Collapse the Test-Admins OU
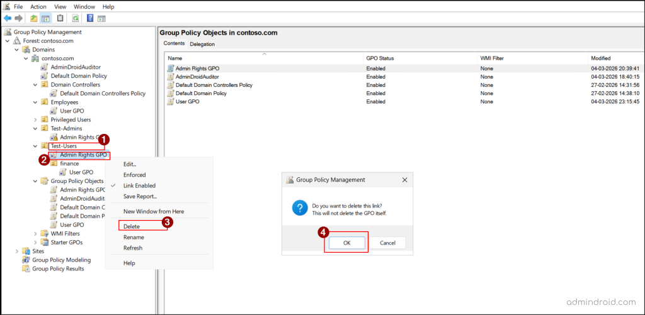 point(35,128)
